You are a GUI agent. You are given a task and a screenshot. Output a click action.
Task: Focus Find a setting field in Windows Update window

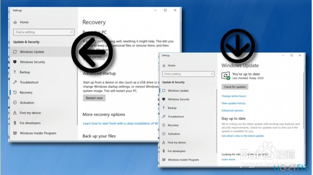coord(188,74)
